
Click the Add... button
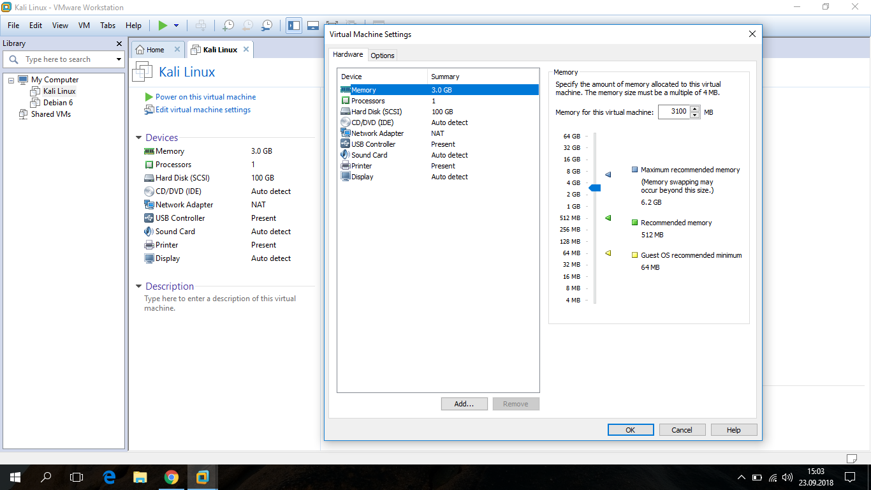(464, 404)
